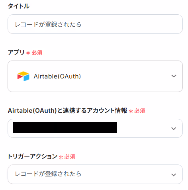The width and height of the screenshot is (188, 190).
Task: Click the Airtable(OAuth)と連携するアカウント情報 label
Action: (x=67, y=111)
